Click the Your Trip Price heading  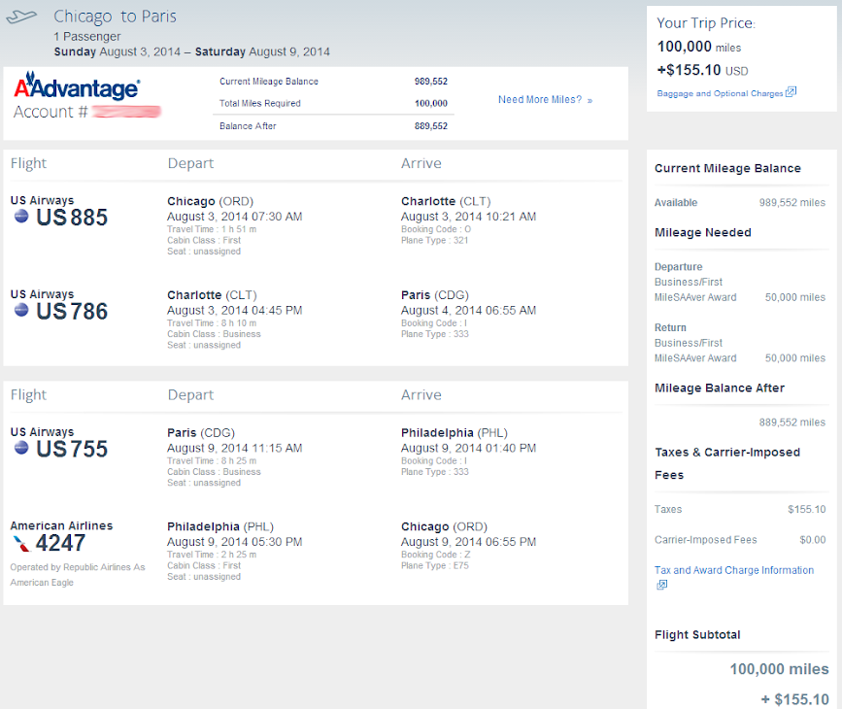706,23
